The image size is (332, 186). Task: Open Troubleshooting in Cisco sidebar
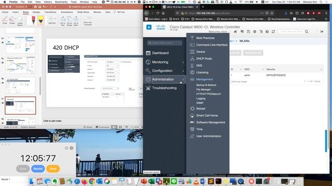click(164, 88)
